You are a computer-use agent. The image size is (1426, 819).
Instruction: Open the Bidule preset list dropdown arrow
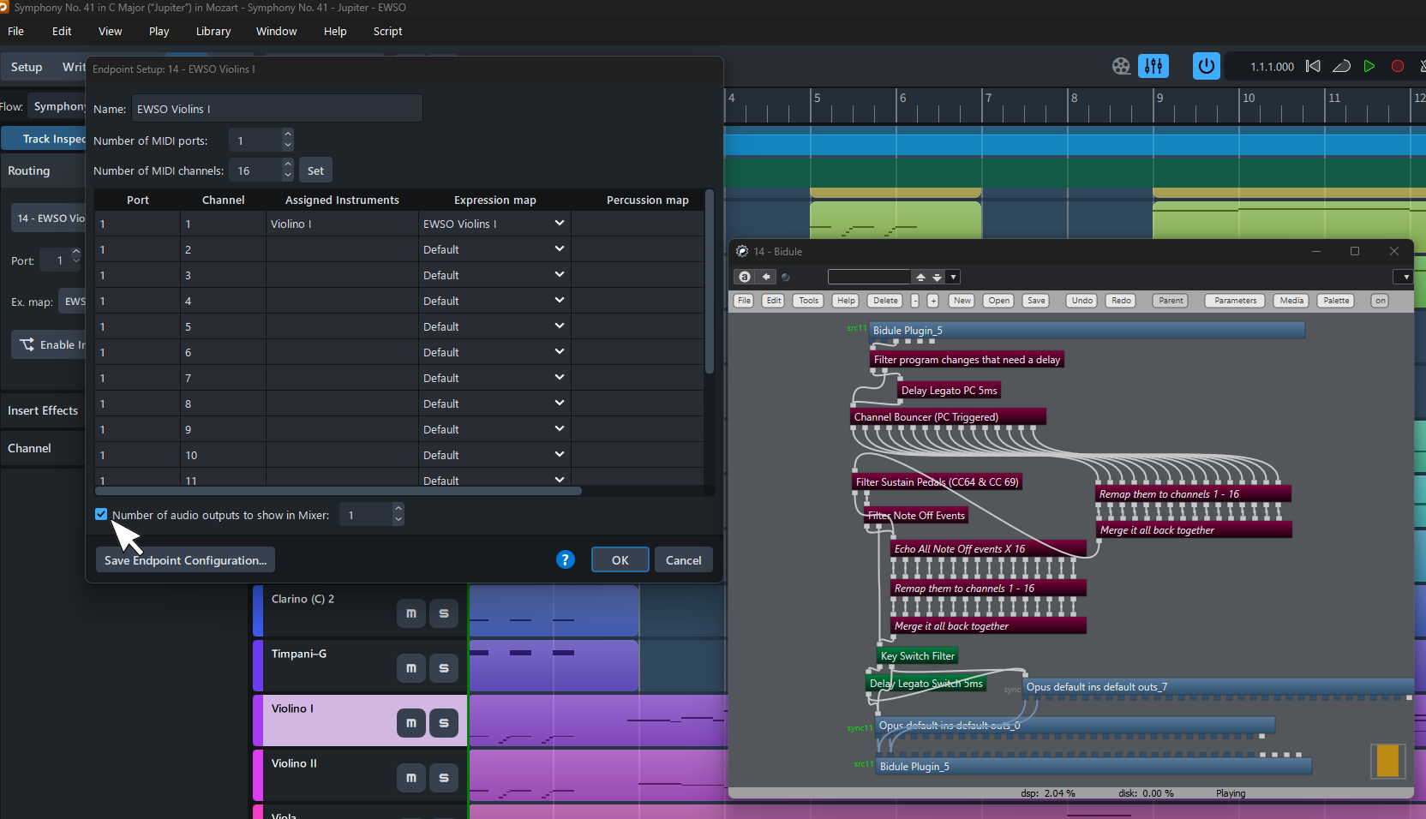(953, 277)
